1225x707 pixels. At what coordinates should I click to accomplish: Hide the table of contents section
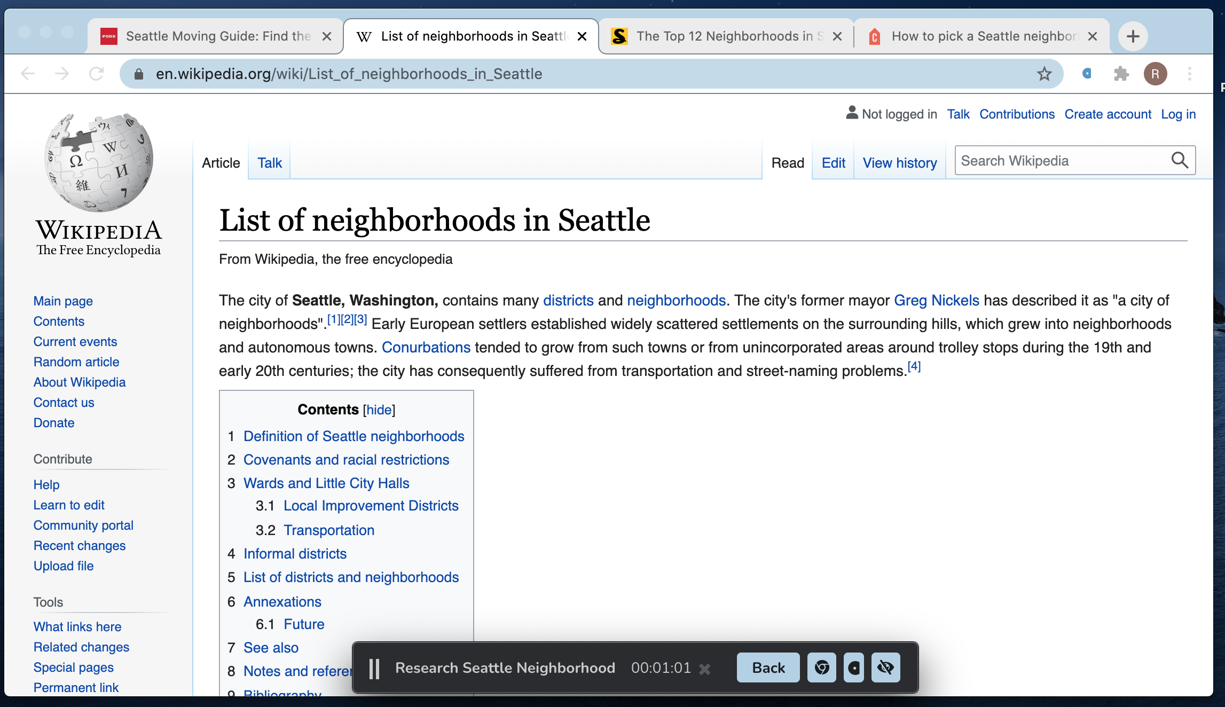tap(379, 410)
